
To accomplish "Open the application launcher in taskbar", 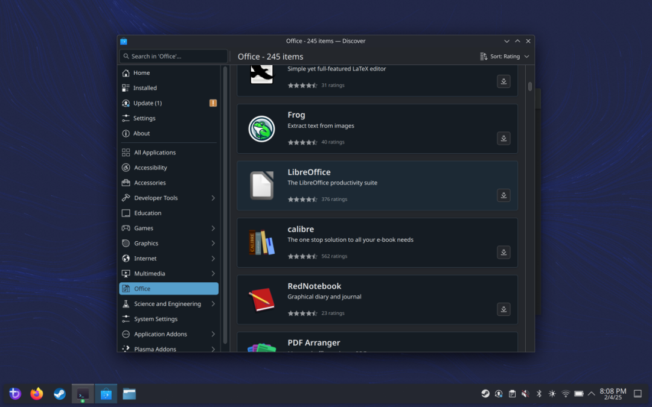I will 15,393.
